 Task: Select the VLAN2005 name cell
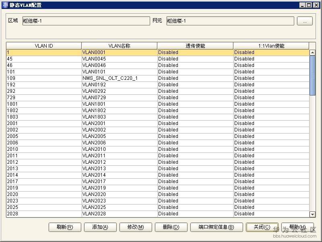[x=120, y=136]
